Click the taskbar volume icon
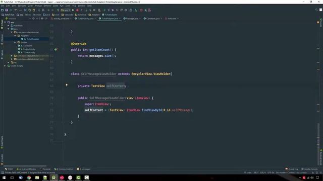 pyautogui.click(x=312, y=177)
